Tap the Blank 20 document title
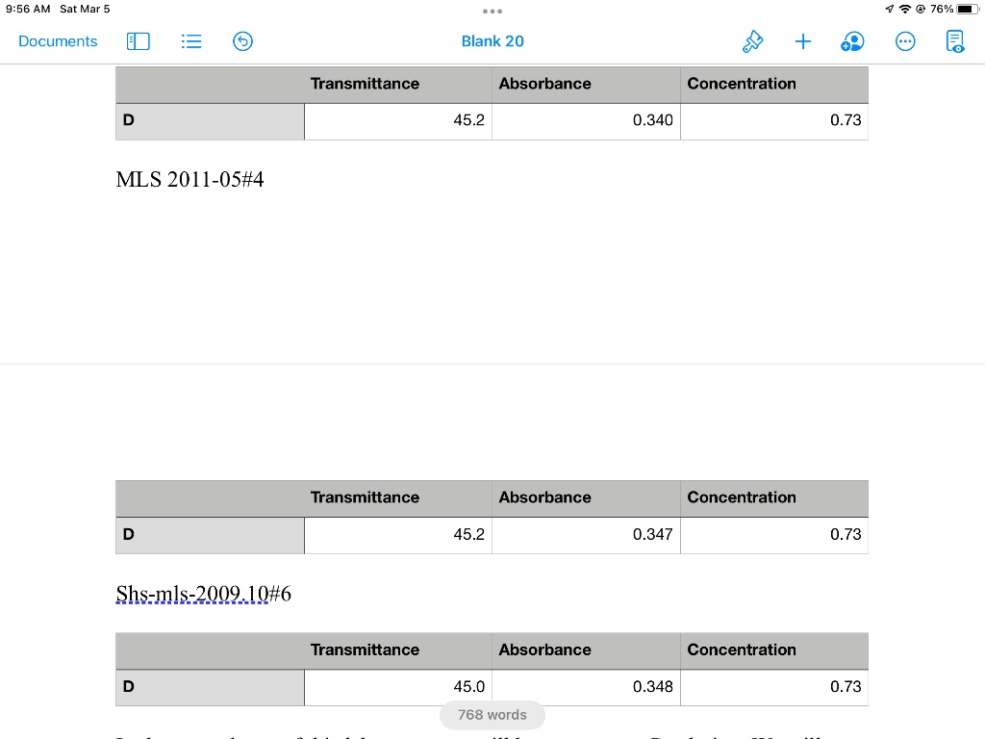 tap(492, 41)
